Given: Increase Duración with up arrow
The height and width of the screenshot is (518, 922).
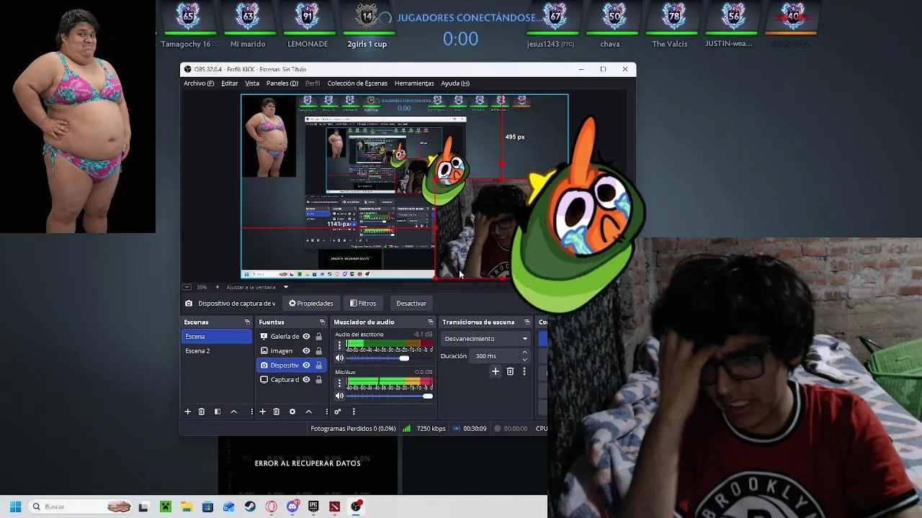Looking at the screenshot, I should tap(524, 353).
